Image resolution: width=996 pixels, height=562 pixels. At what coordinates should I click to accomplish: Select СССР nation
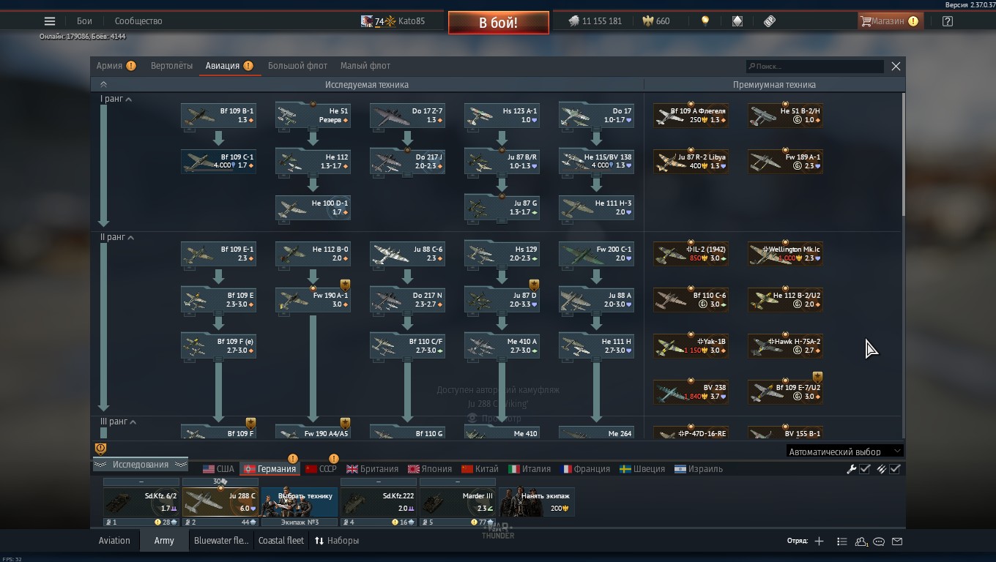(x=321, y=469)
